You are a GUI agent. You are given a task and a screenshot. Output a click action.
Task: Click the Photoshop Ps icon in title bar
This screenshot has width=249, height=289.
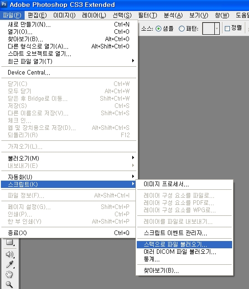click(4, 4)
